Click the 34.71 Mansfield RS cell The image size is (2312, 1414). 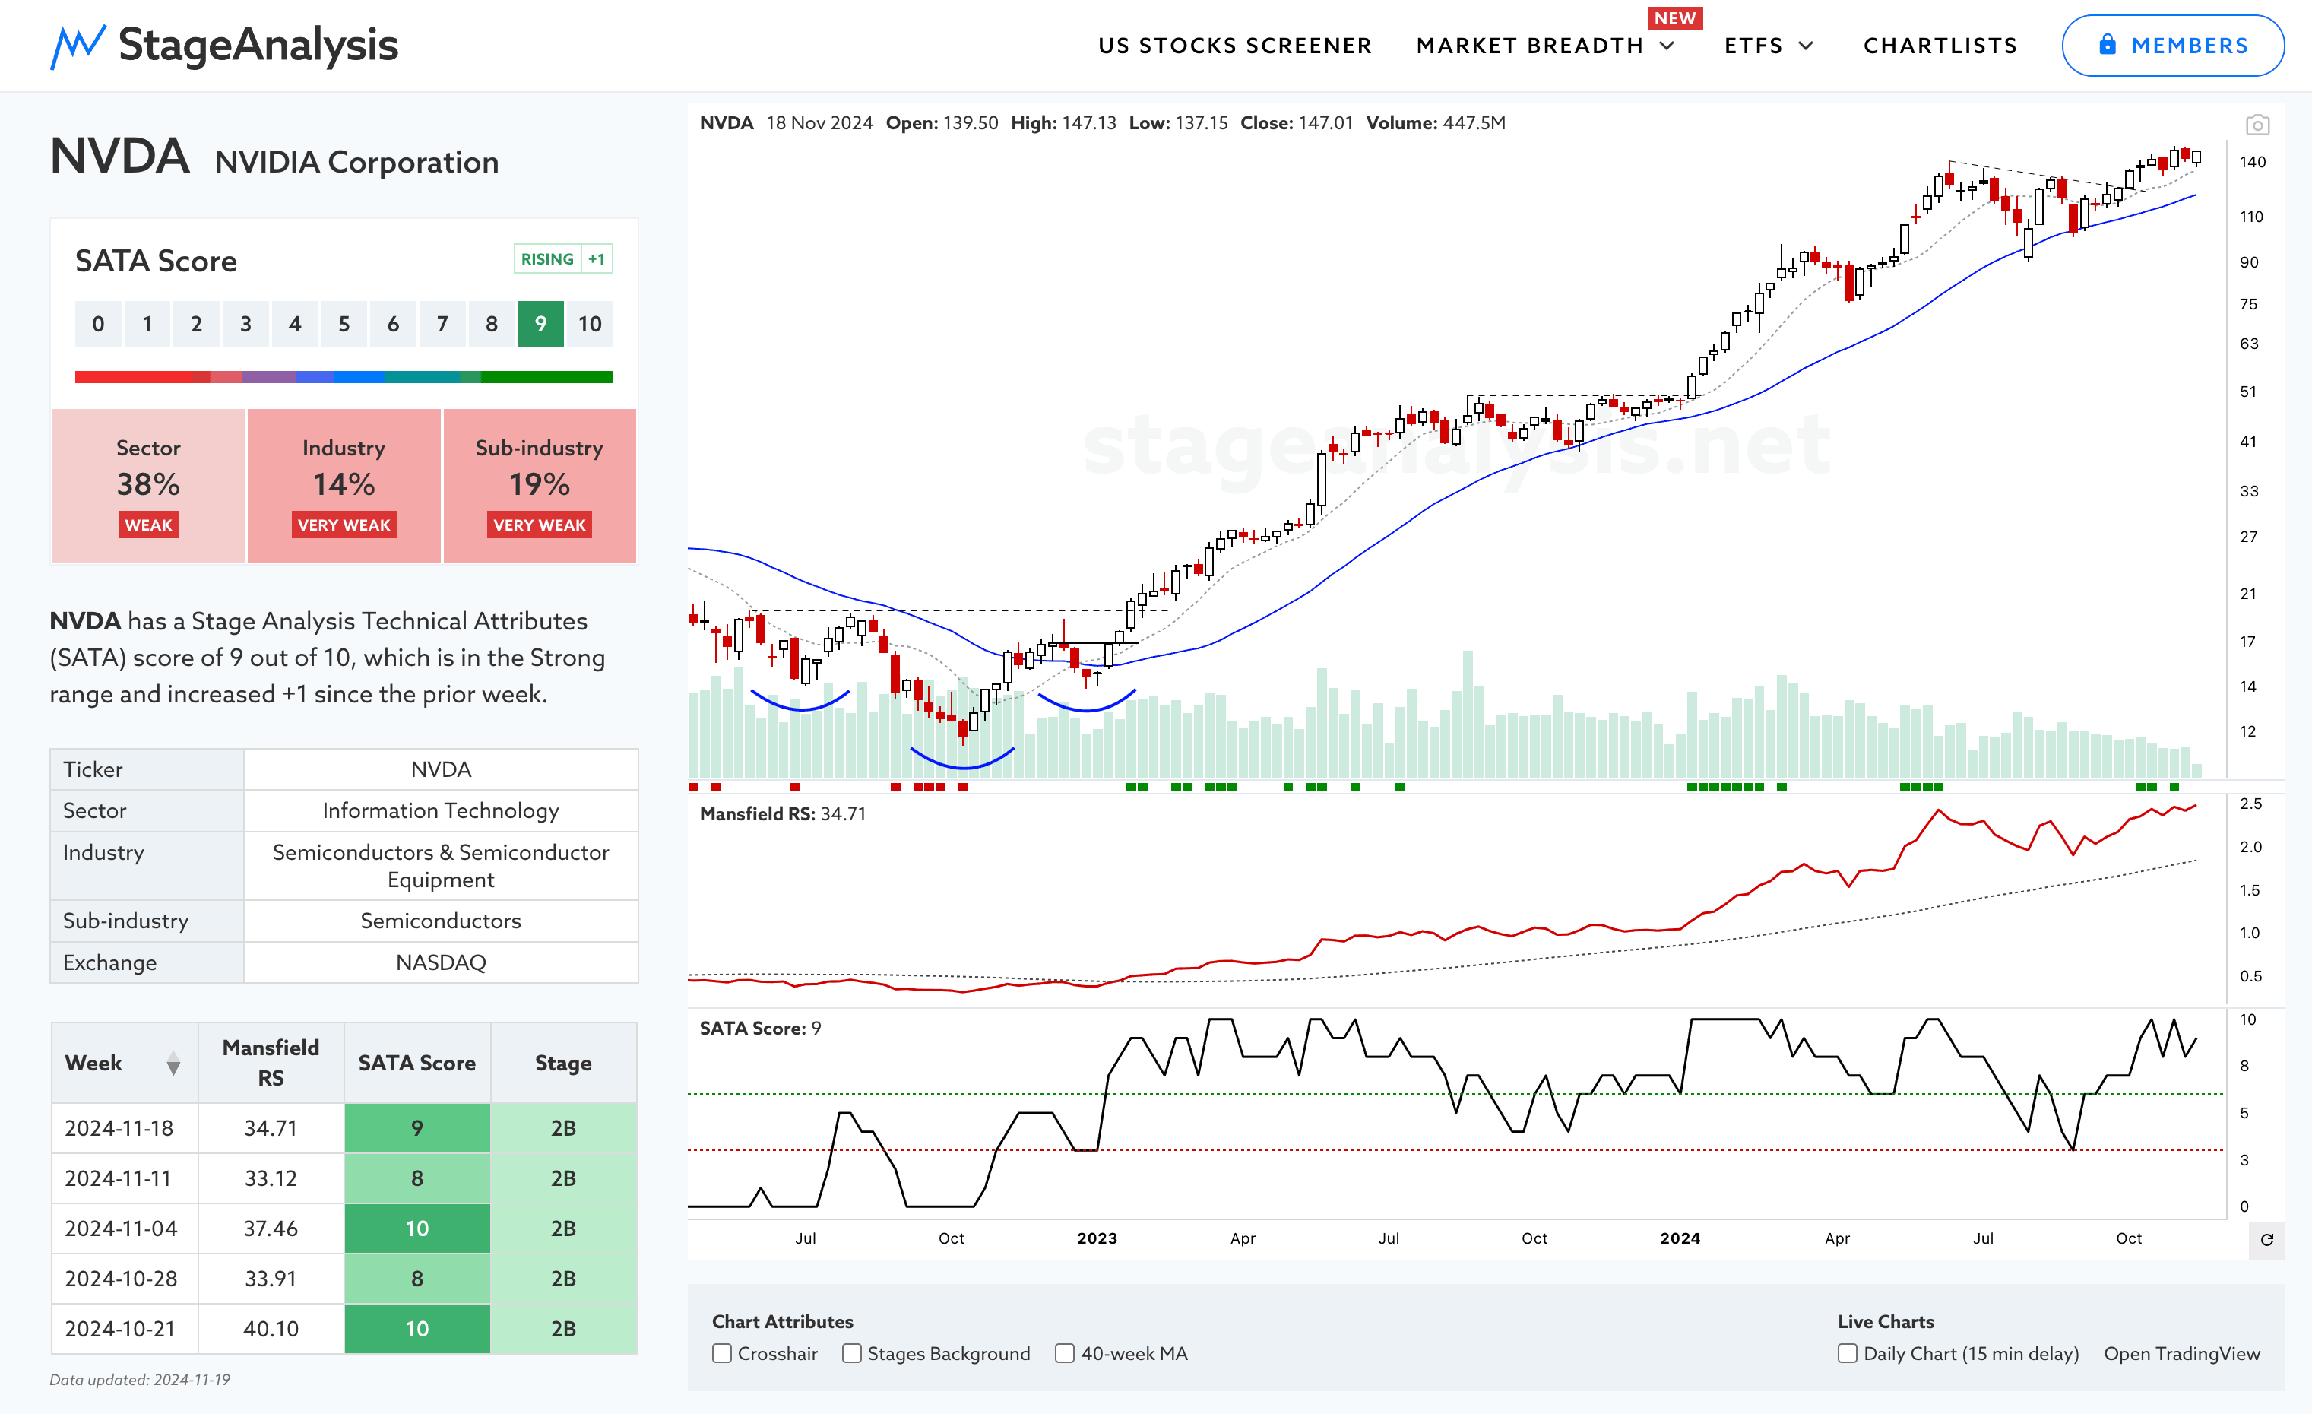point(271,1128)
